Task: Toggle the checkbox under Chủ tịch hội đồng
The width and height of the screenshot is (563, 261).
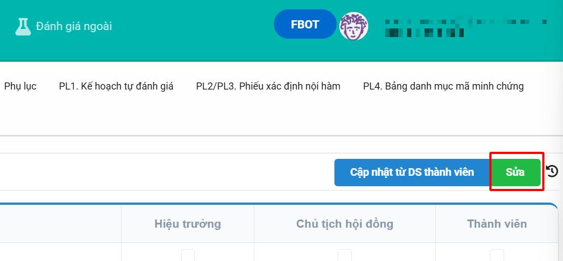Action: pyautogui.click(x=345, y=255)
